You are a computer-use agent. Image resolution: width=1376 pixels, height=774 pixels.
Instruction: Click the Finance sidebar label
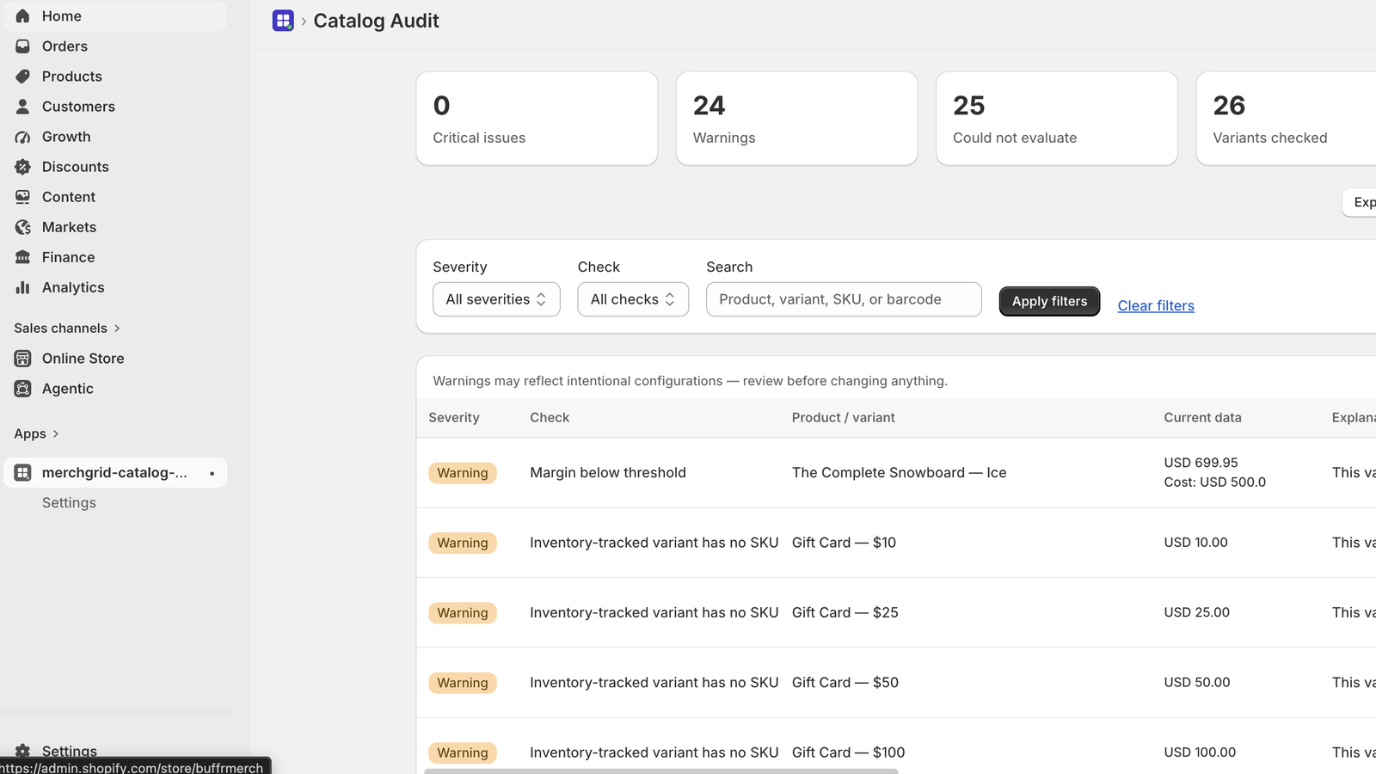(x=68, y=257)
